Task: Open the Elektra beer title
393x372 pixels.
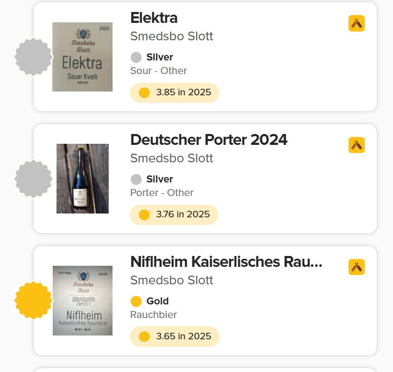Action: coord(154,18)
